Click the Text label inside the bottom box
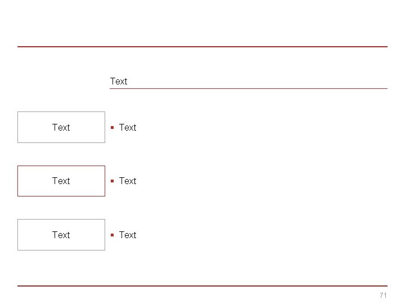Image resolution: width=405 pixels, height=304 pixels. [61, 235]
